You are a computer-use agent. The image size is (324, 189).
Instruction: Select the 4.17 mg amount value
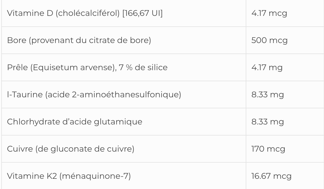(x=267, y=68)
